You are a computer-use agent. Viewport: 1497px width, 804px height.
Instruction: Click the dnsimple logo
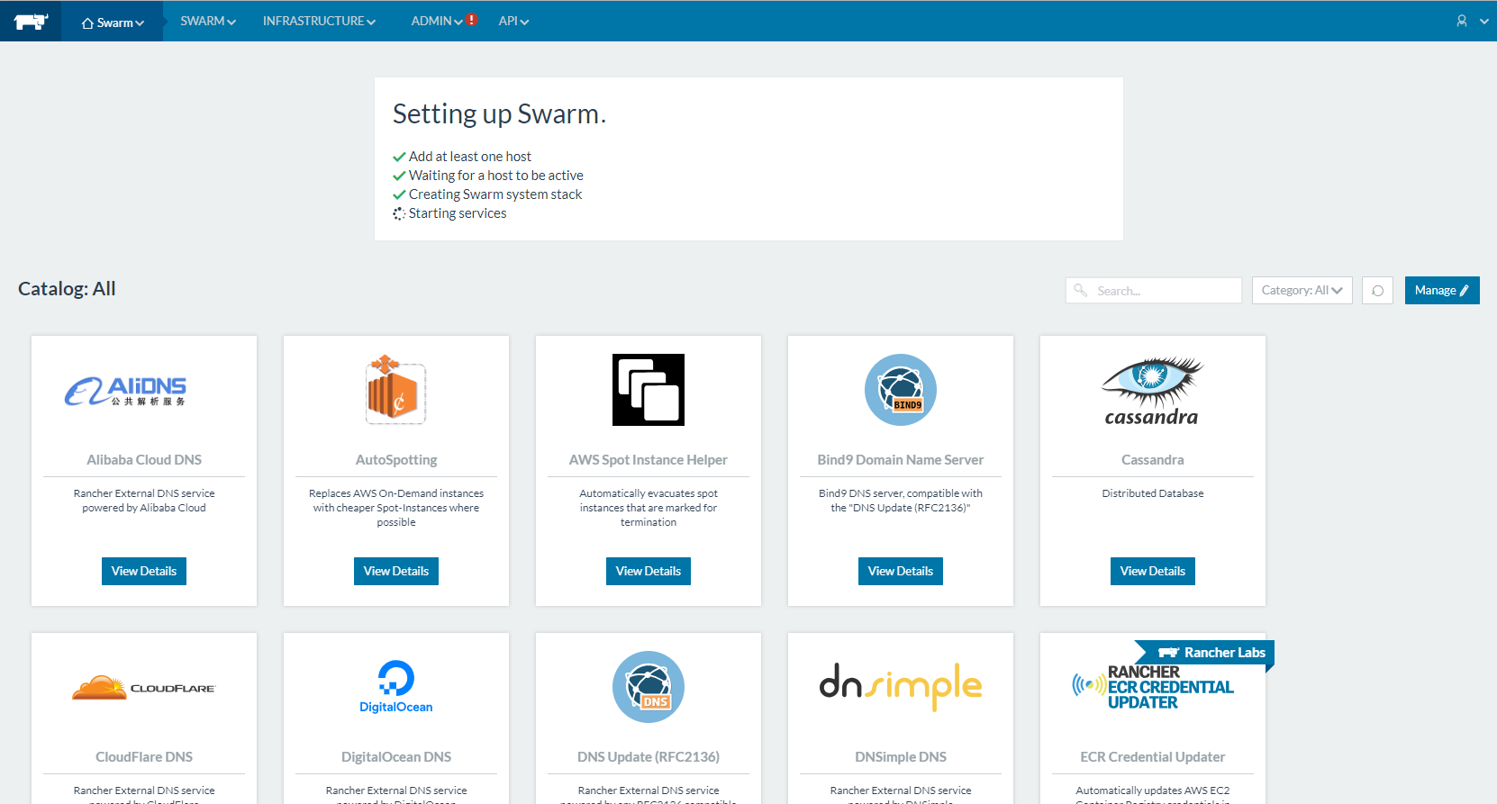point(901,687)
